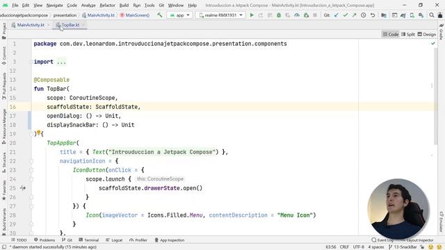
Task: Close the TopBar.kt tab
Action: tap(83, 25)
